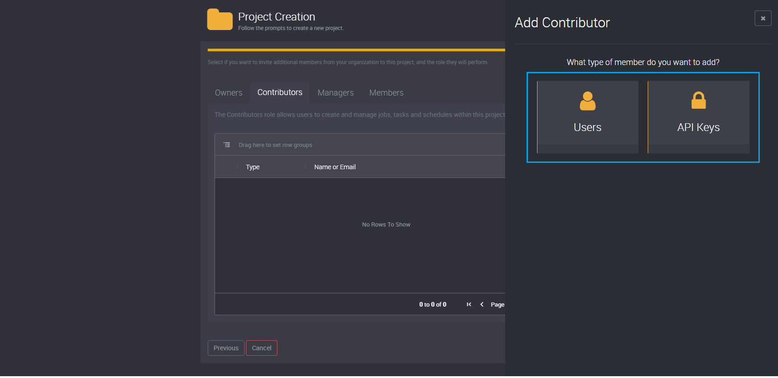Click the Previous button
Viewport: 778px width, 378px height.
(226, 348)
